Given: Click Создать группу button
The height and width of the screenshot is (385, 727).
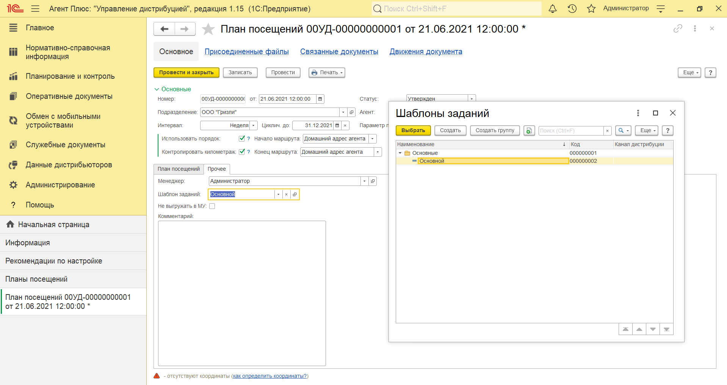Looking at the screenshot, I should click(x=495, y=130).
